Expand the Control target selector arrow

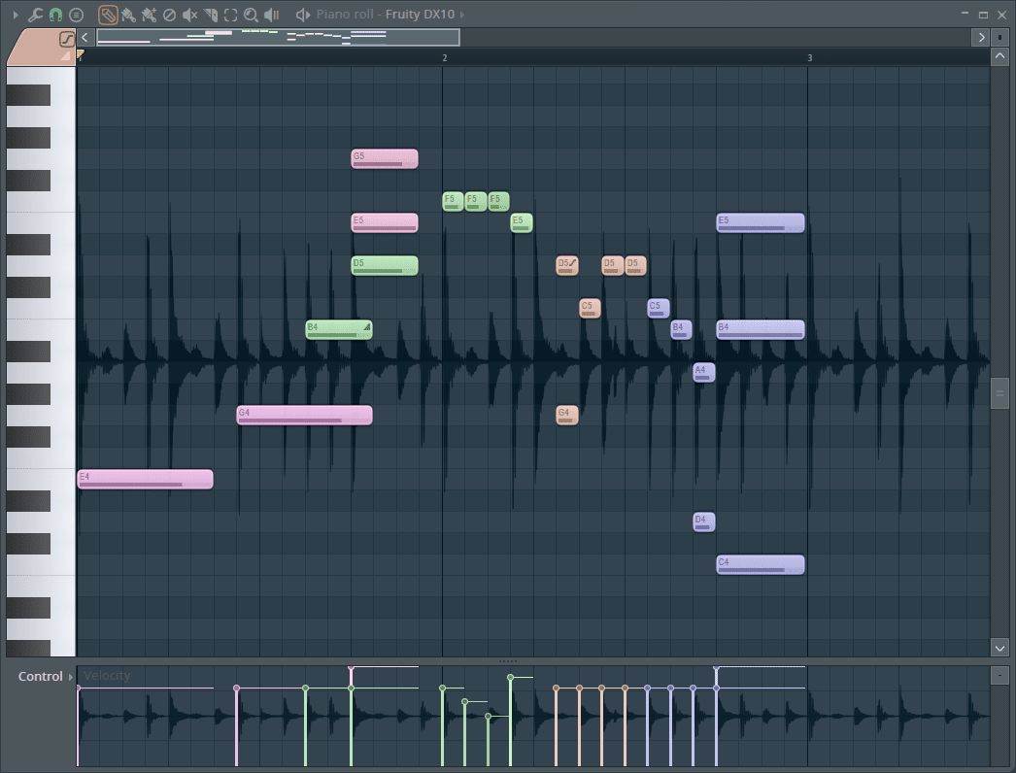click(x=68, y=676)
